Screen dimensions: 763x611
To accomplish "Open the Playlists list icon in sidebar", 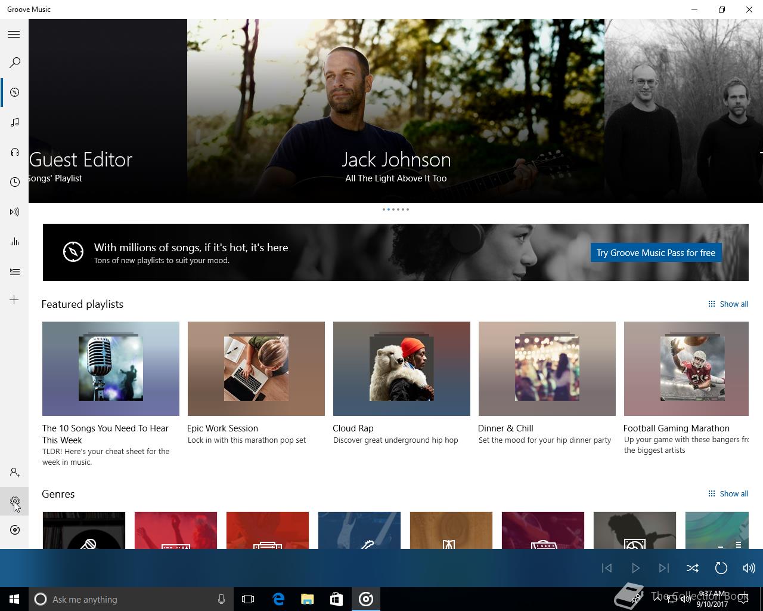I will tap(14, 272).
